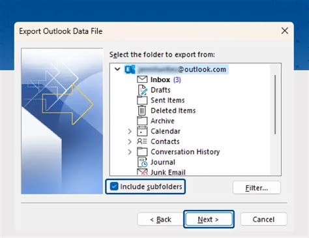Click the Sent Items folder icon

[142, 100]
